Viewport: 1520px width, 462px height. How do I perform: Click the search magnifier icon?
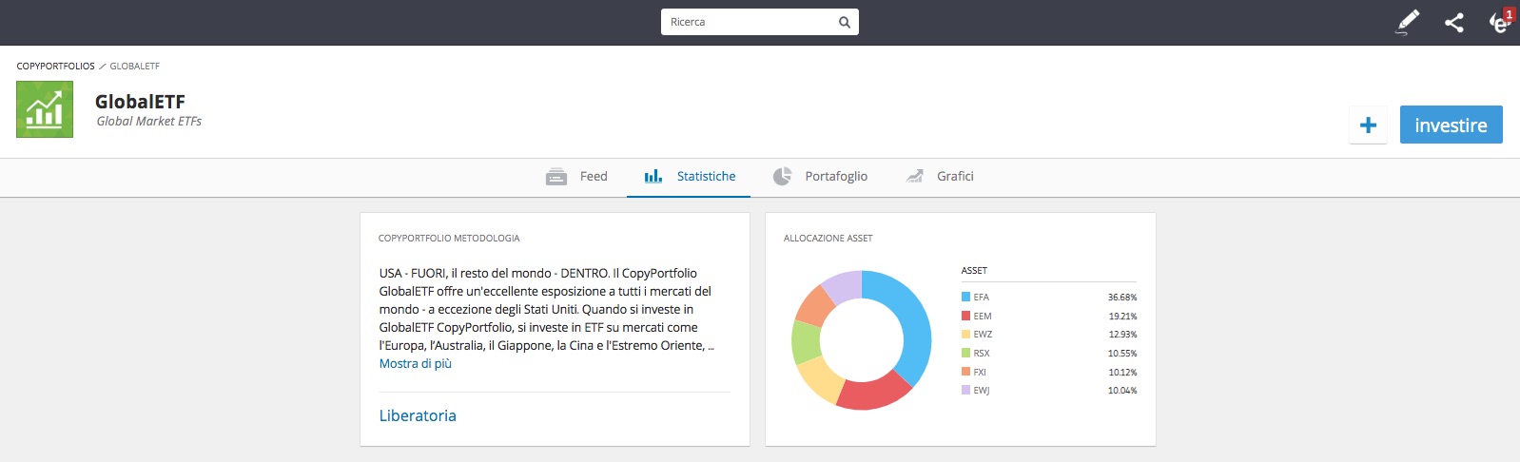pyautogui.click(x=844, y=22)
